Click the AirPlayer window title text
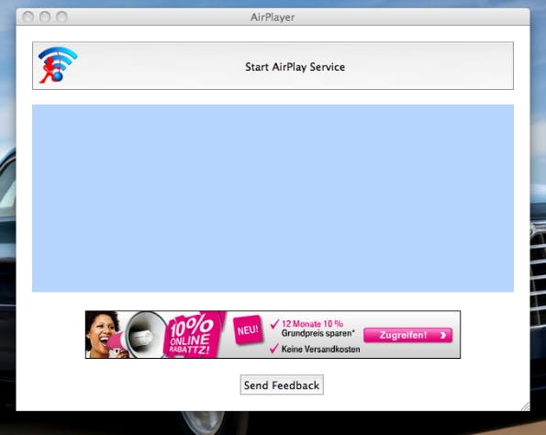The height and width of the screenshot is (435, 546). [273, 17]
